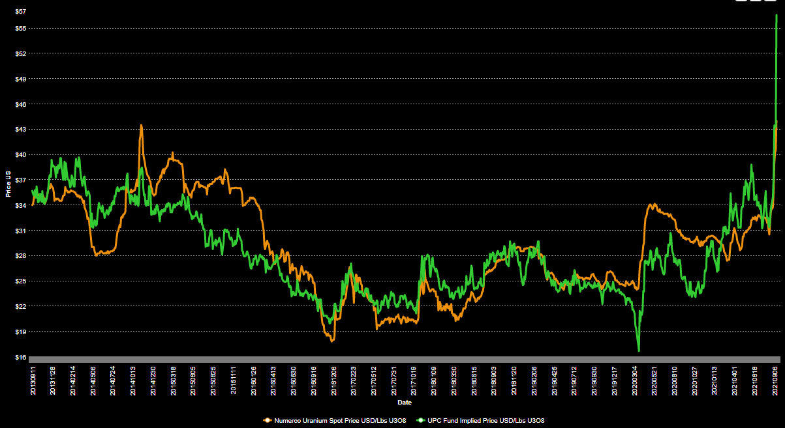Click the "Price US" y-axis title

pyautogui.click(x=8, y=184)
